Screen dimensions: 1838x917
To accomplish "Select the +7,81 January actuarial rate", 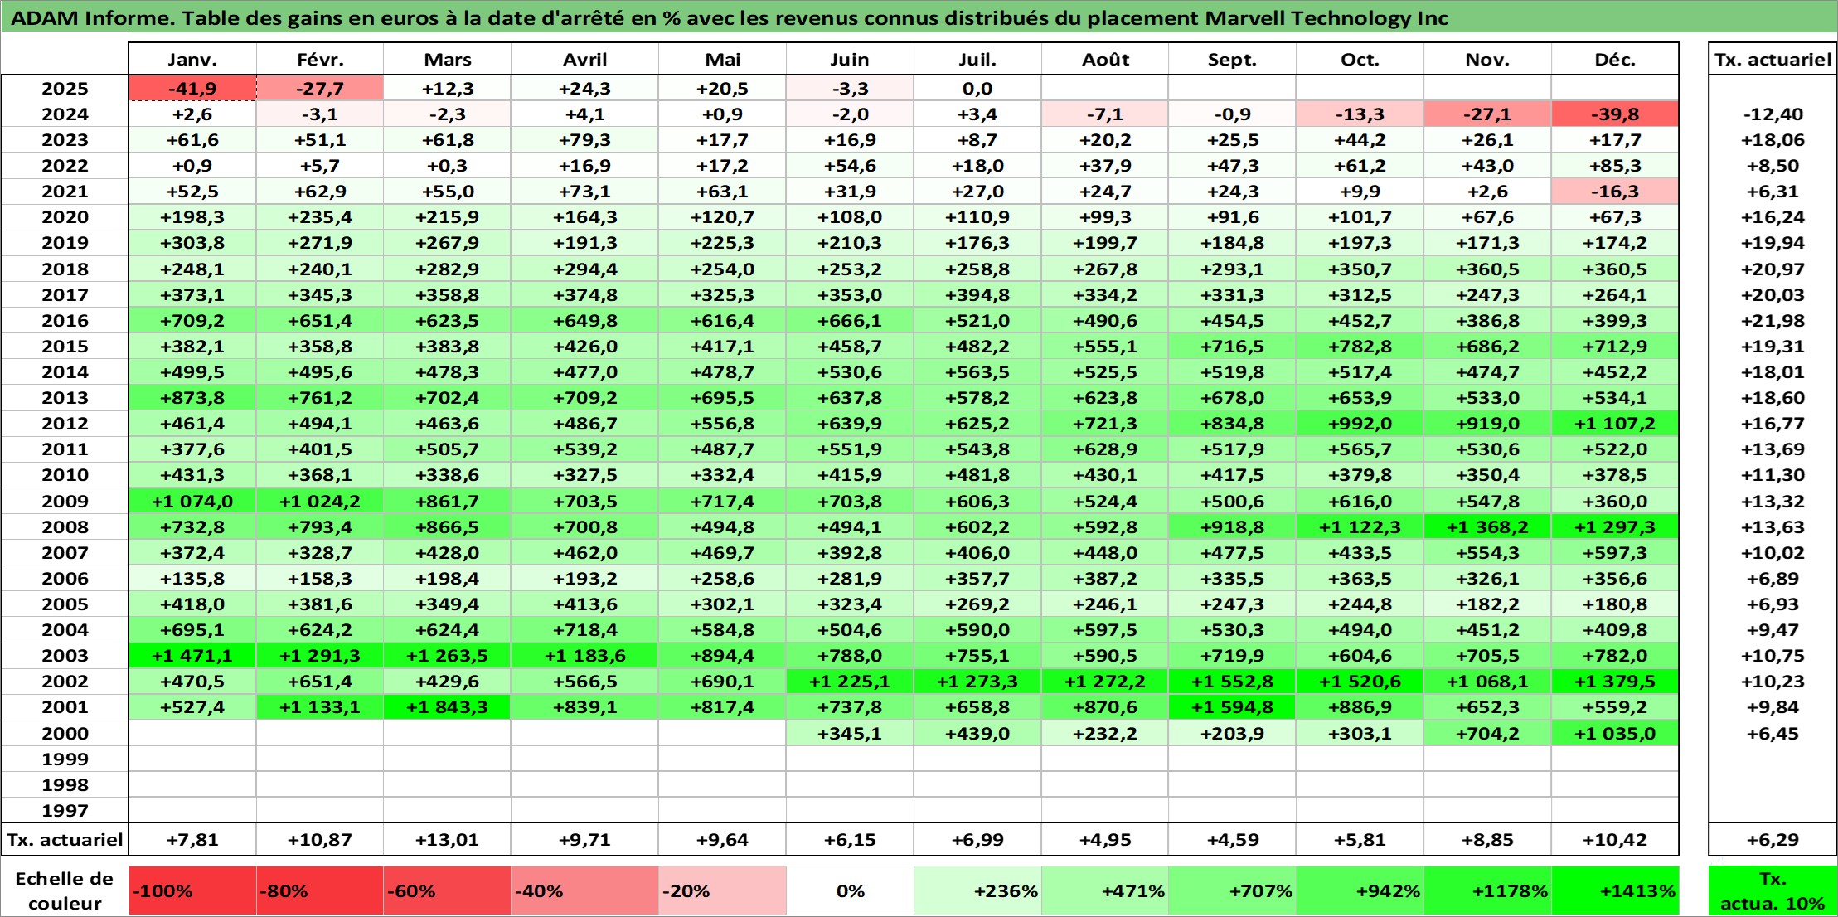I will click(192, 840).
